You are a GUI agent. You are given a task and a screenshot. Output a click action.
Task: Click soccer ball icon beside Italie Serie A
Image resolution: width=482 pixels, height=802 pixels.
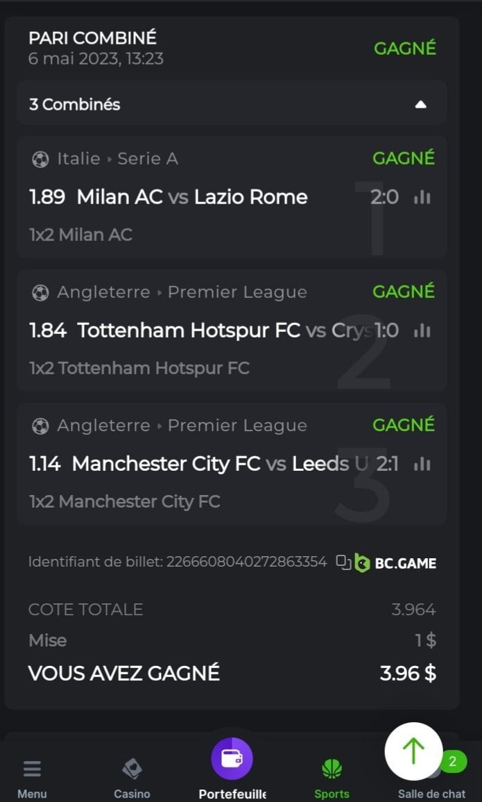(x=40, y=159)
